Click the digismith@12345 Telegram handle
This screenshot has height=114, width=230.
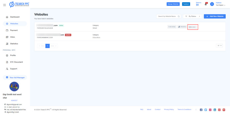[13, 112]
